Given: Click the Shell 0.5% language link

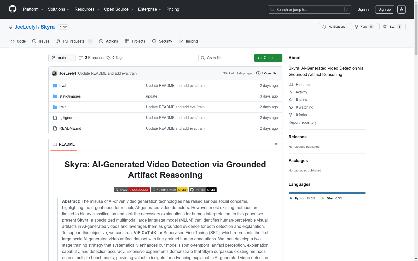Looking at the screenshot, I should point(332,198).
